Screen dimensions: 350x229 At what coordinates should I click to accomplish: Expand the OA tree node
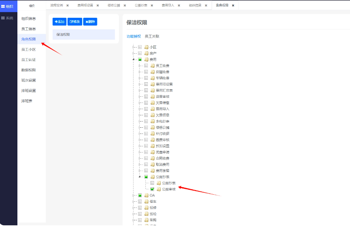(133, 196)
